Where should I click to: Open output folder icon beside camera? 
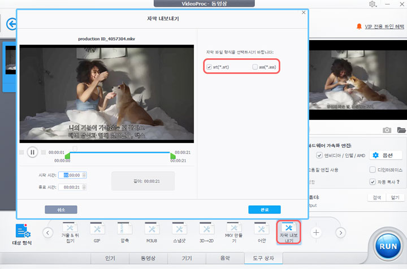point(401,130)
